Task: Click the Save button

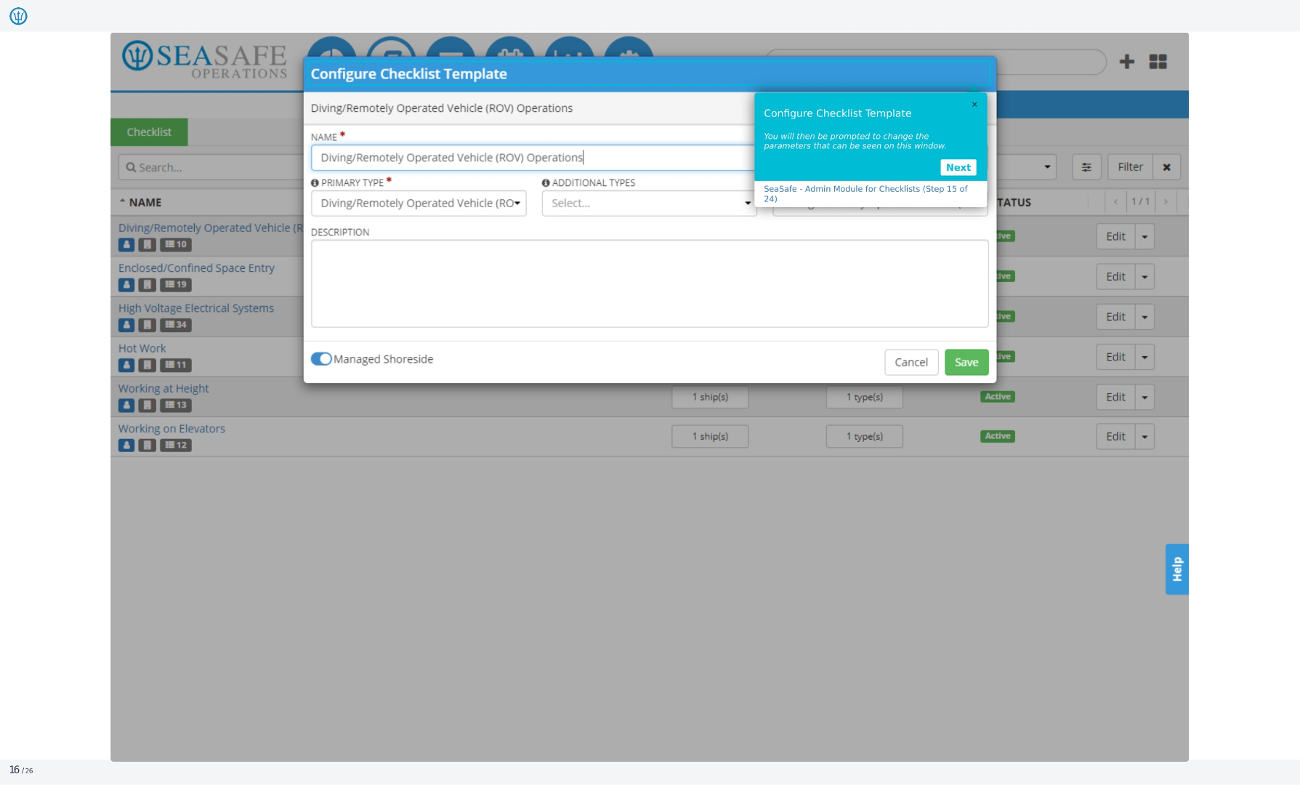Action: pyautogui.click(x=966, y=362)
